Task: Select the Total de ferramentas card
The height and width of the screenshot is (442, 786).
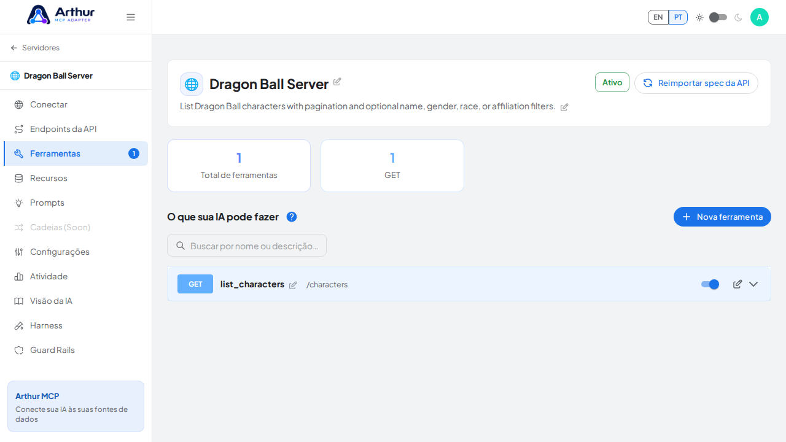Action: pos(239,166)
